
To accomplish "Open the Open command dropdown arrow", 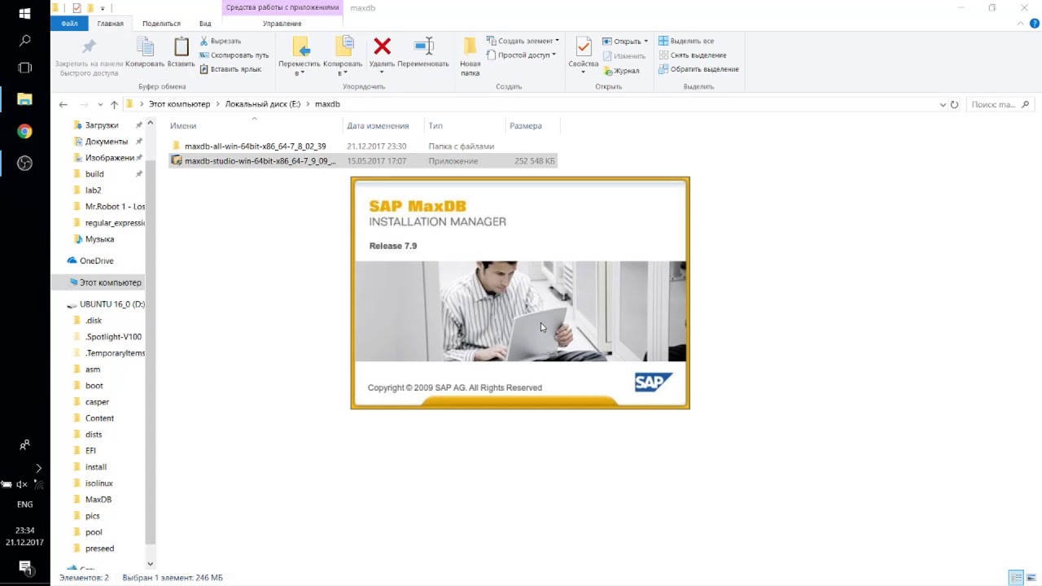I will (646, 41).
